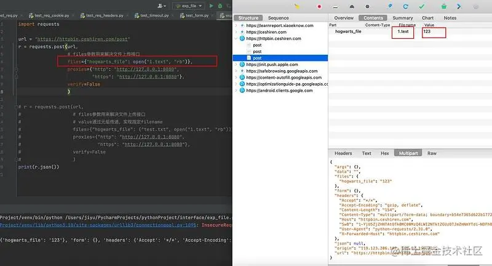Run exp_file with the green play button

pyautogui.click(x=211, y=6)
